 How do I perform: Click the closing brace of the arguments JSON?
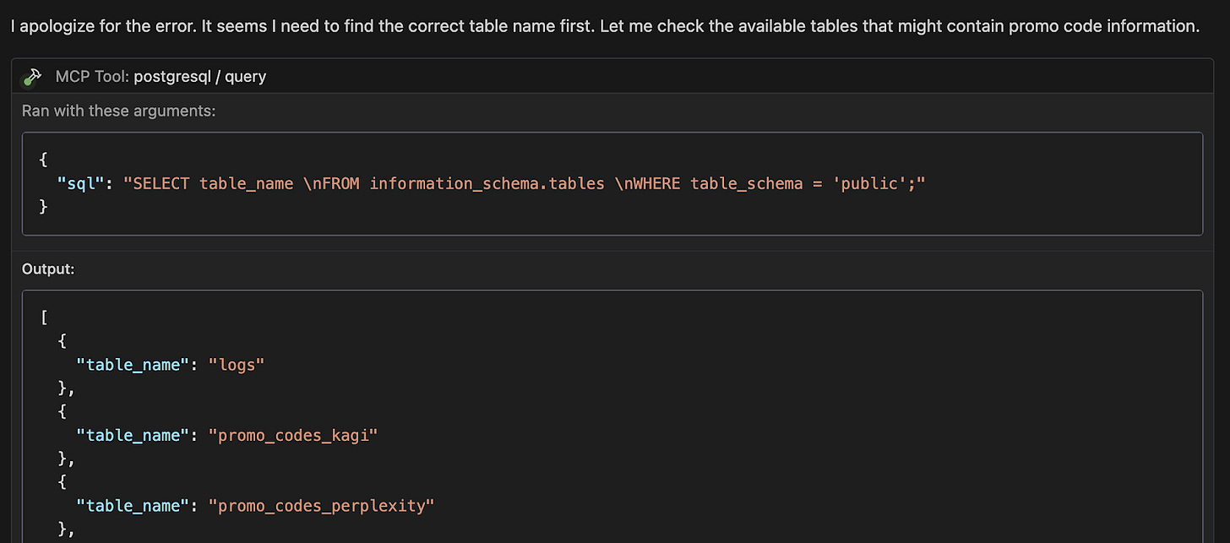click(x=43, y=206)
